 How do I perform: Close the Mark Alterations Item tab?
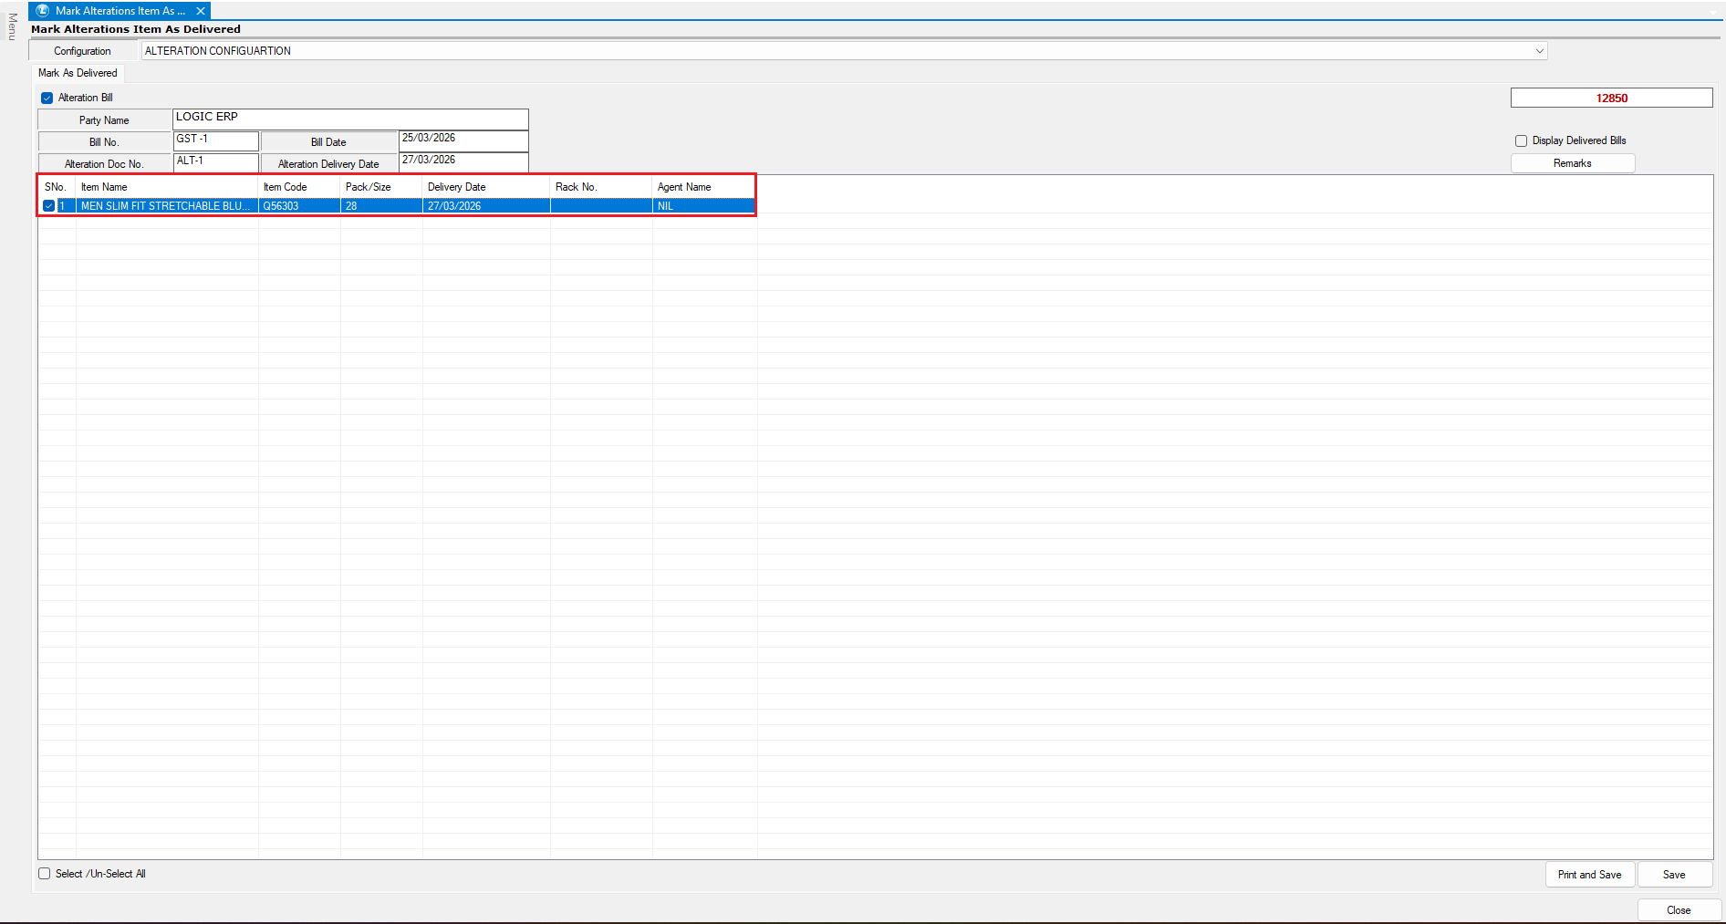pyautogui.click(x=201, y=11)
